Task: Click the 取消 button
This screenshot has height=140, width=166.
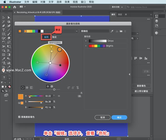Action: coord(102,117)
